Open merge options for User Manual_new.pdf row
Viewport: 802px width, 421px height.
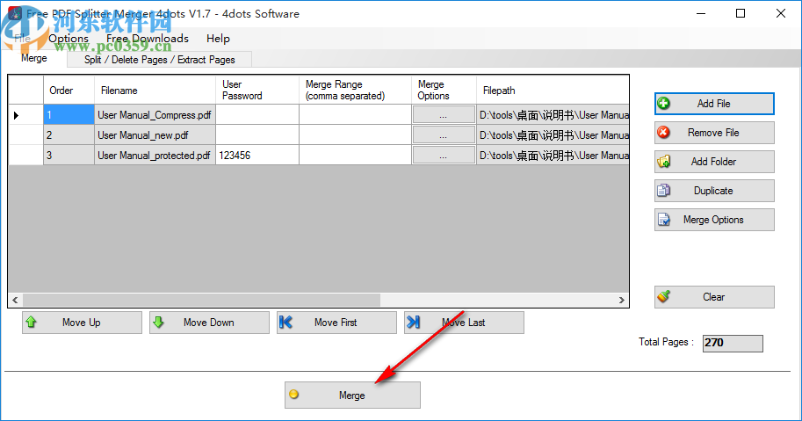coord(444,135)
